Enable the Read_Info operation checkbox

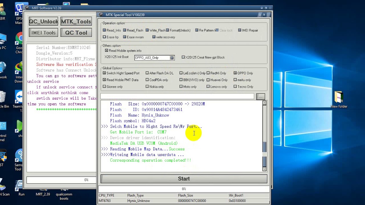click(x=104, y=30)
